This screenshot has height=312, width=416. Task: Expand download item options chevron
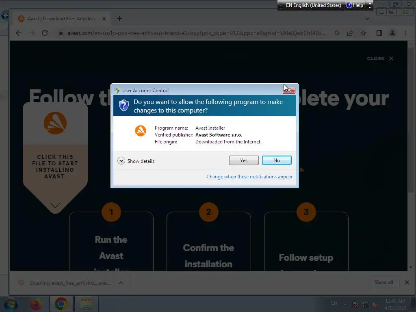point(121,283)
